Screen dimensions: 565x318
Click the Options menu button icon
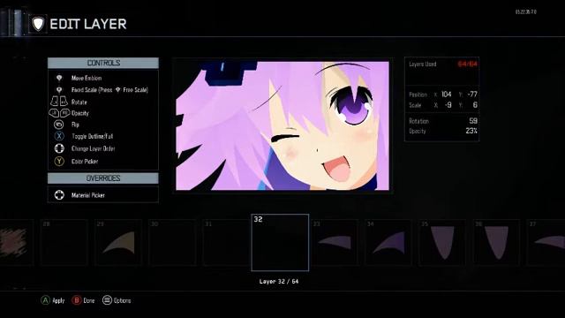click(x=107, y=300)
